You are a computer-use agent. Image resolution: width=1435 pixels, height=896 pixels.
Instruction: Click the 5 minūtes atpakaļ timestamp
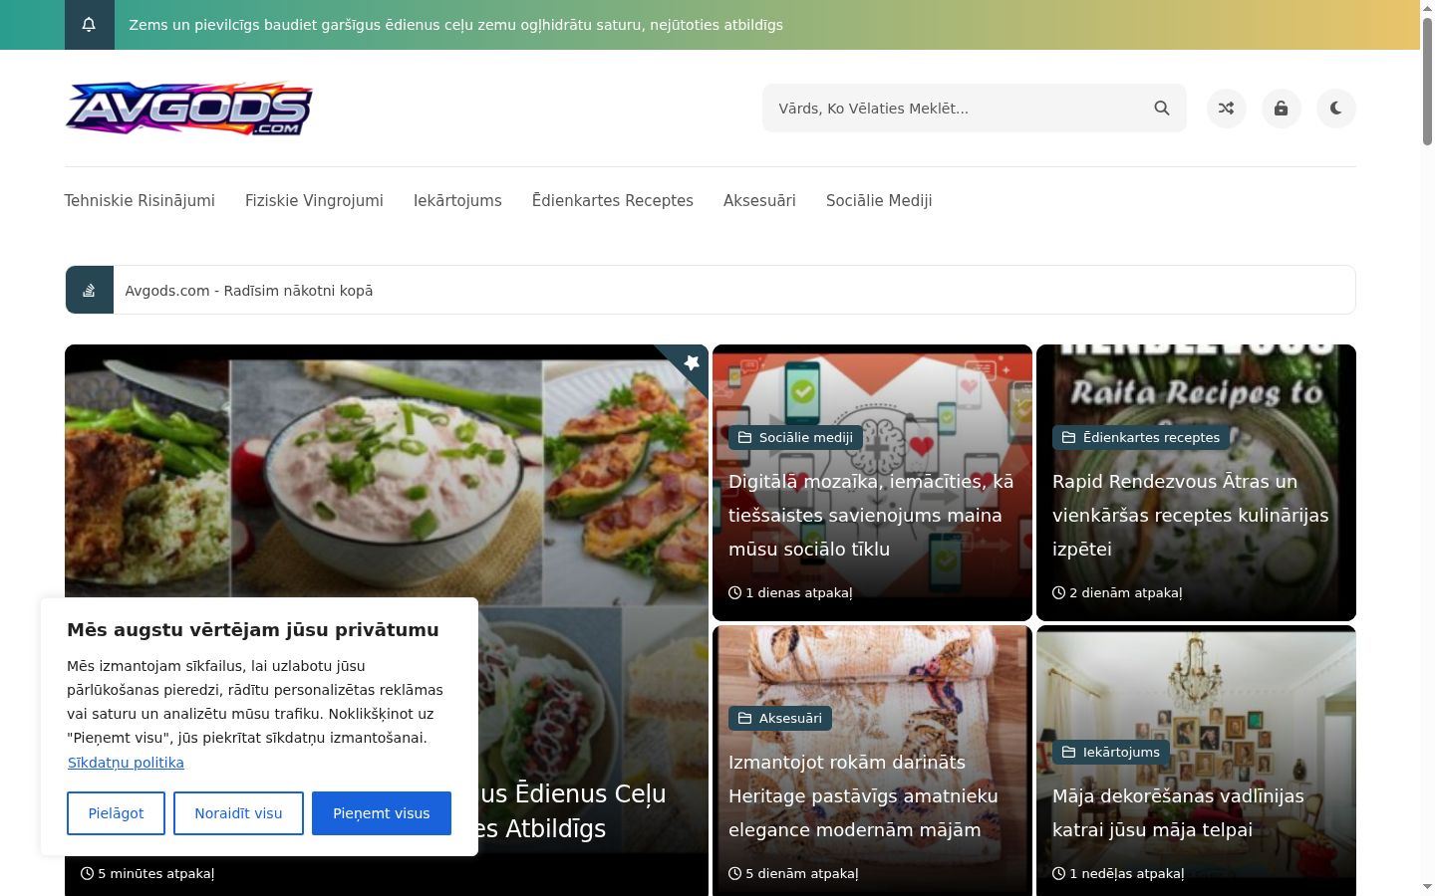147,873
